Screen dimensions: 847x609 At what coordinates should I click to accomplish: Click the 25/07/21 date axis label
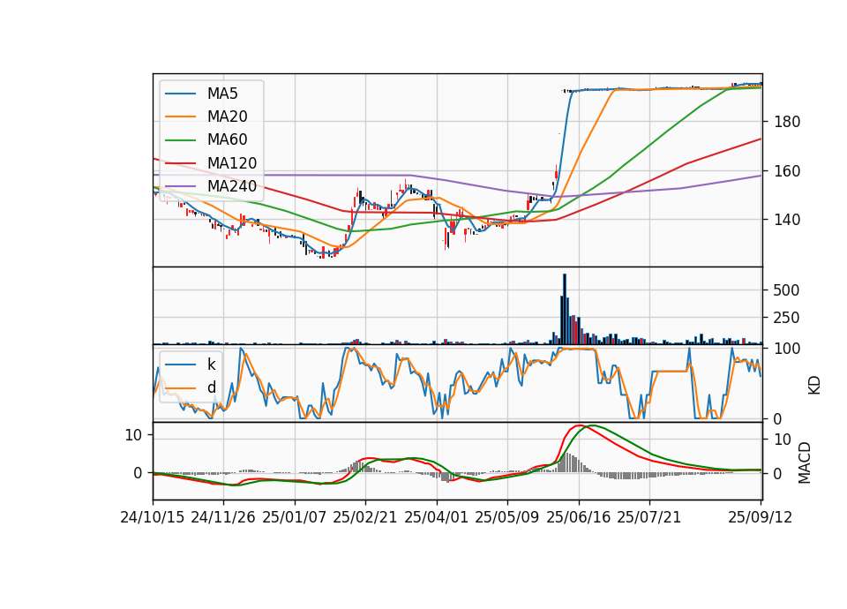click(x=648, y=517)
